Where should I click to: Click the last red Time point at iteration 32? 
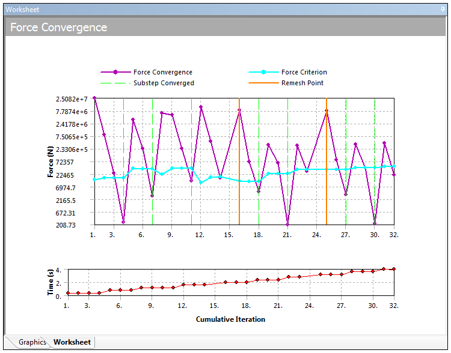click(x=394, y=269)
